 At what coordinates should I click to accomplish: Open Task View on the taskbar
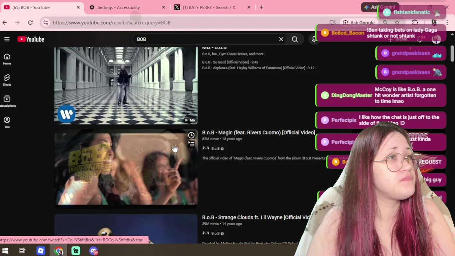[x=22, y=251]
